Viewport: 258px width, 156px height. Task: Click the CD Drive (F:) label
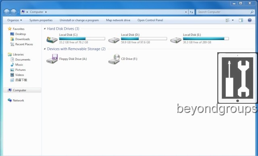(129, 59)
